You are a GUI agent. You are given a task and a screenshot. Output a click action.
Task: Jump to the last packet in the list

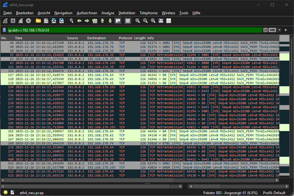(x=110, y=21)
